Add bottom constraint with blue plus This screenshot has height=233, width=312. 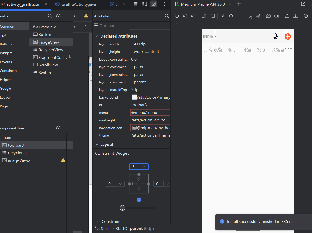click(139, 200)
